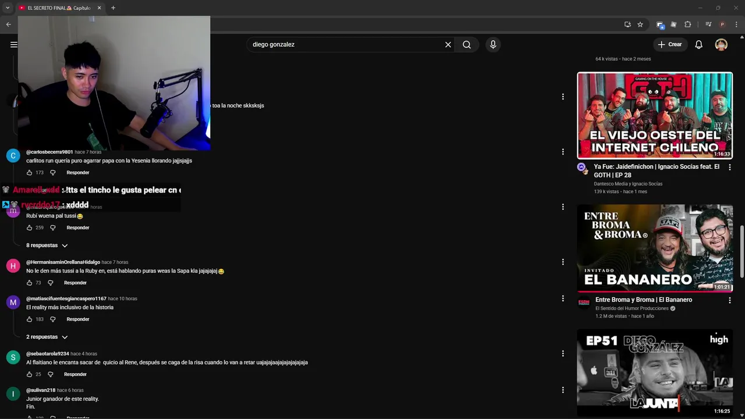Dislike the comment by carlosbecerra9801
This screenshot has width=745, height=419.
click(52, 173)
